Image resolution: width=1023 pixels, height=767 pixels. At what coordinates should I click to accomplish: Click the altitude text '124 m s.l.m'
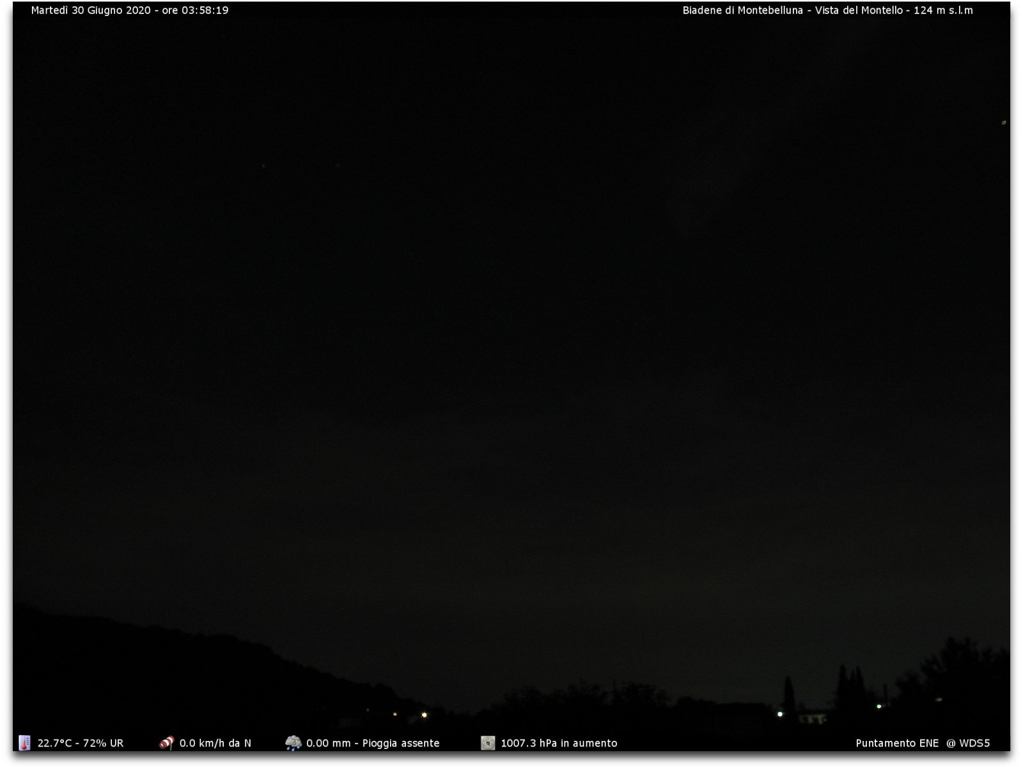[943, 10]
